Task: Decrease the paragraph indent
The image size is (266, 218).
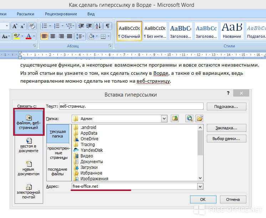Action: [x=81, y=26]
